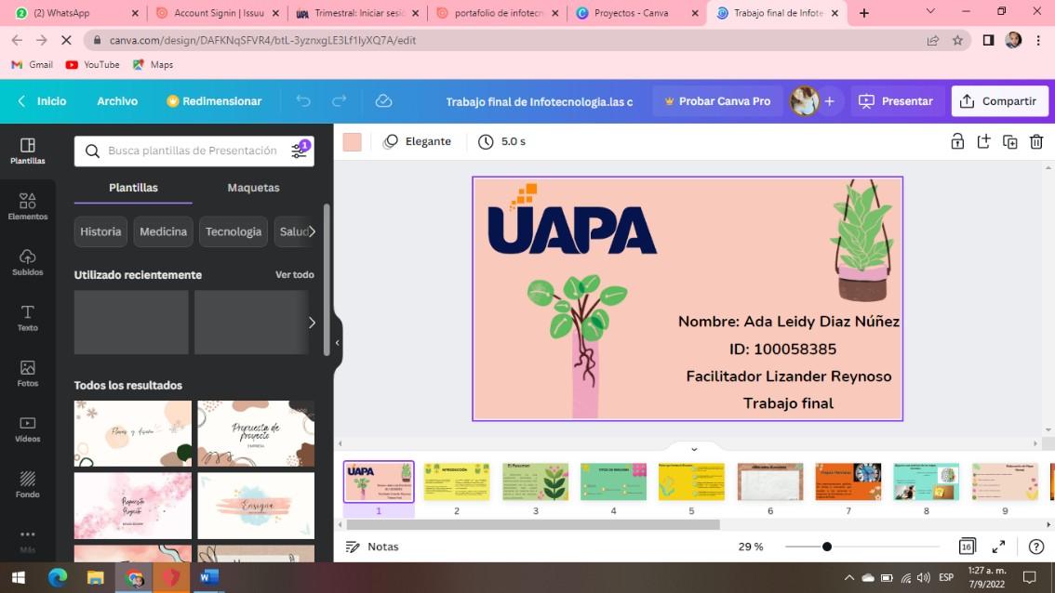Click the zoom slider handle
Image resolution: width=1055 pixels, height=593 pixels.
pyautogui.click(x=827, y=547)
